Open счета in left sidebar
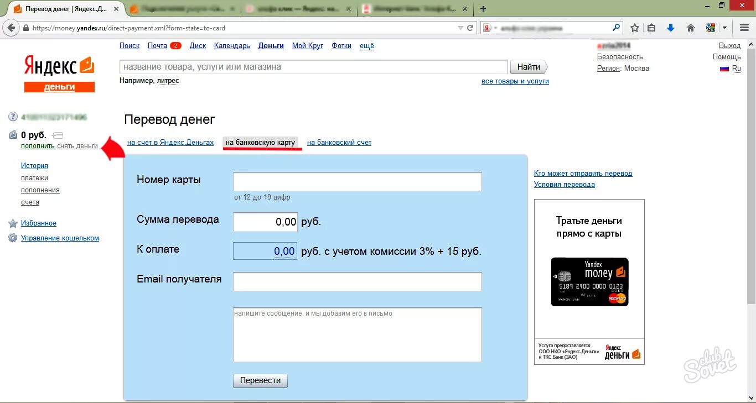The image size is (756, 403). coord(30,202)
